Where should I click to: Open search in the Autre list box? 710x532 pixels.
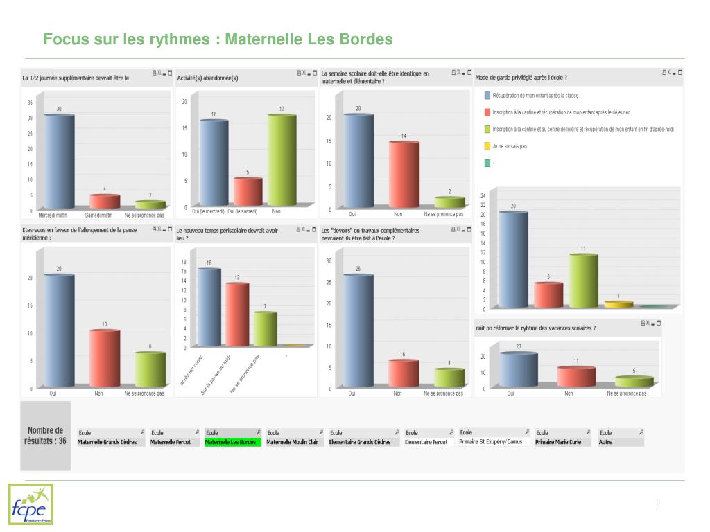[641, 432]
